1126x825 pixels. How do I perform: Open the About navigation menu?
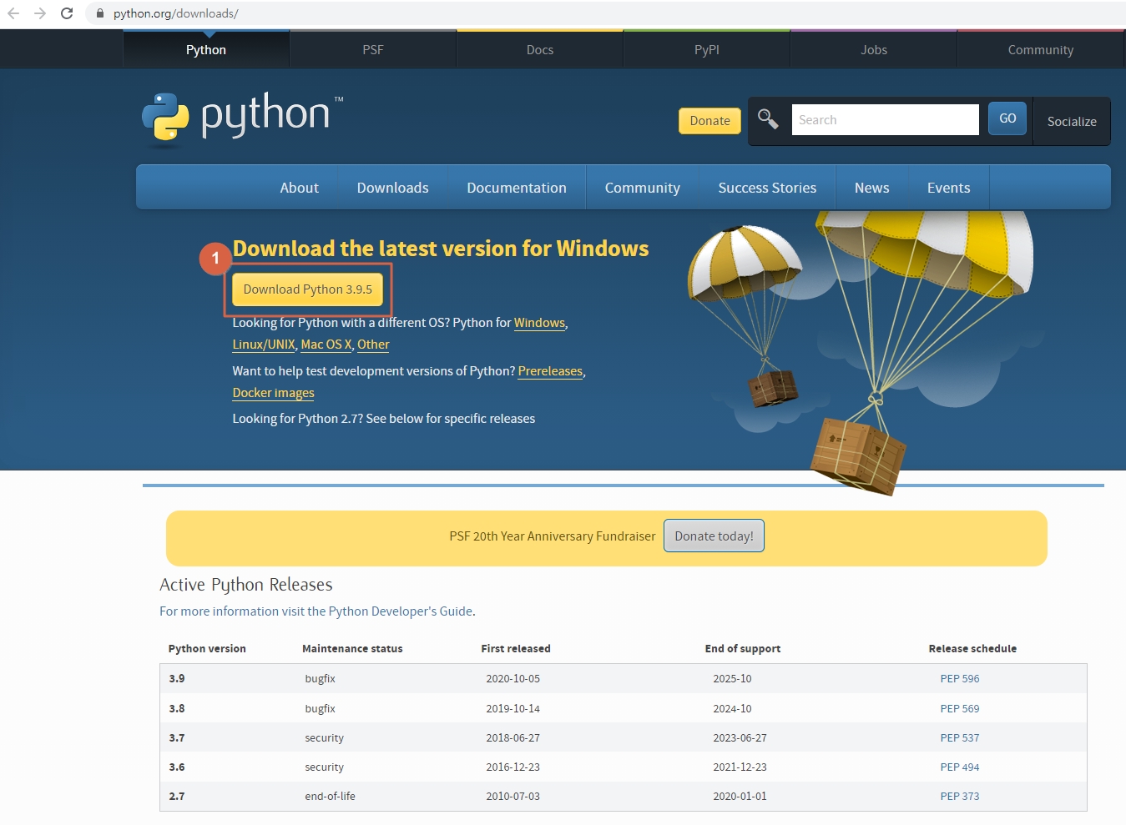pyautogui.click(x=300, y=188)
